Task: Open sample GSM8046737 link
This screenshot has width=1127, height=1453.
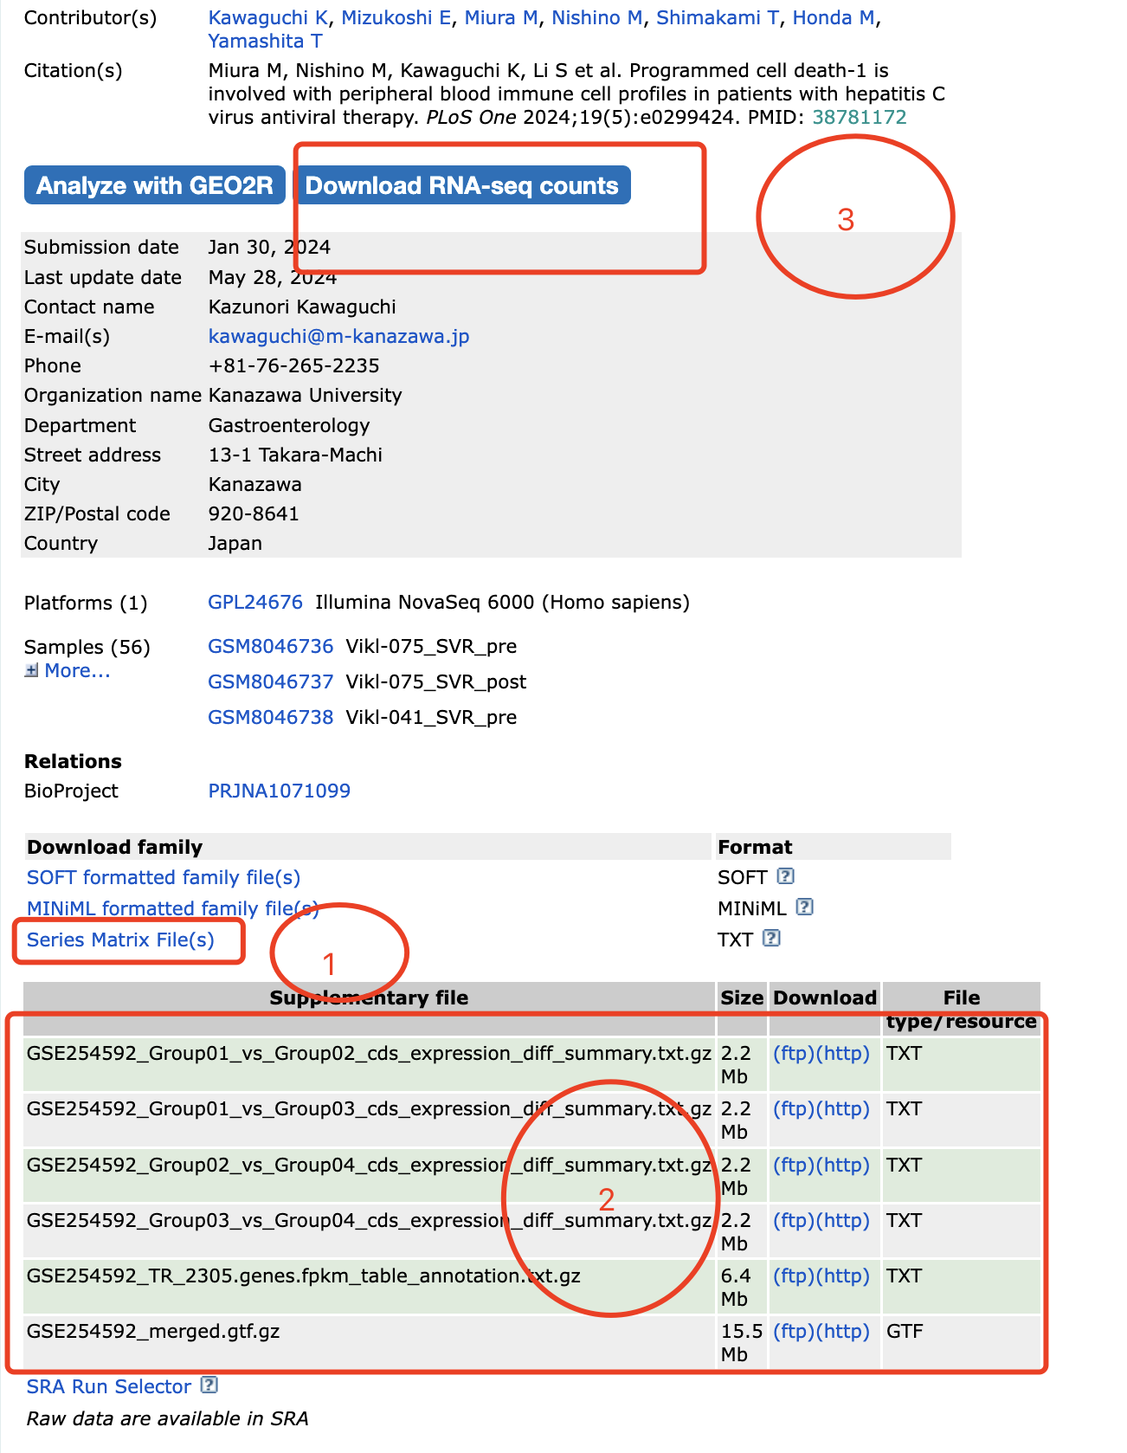Action: click(x=271, y=681)
